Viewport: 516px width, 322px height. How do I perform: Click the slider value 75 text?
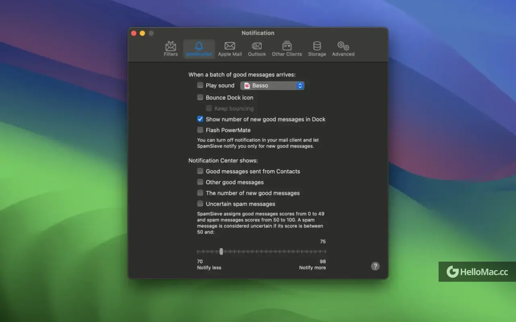point(323,242)
